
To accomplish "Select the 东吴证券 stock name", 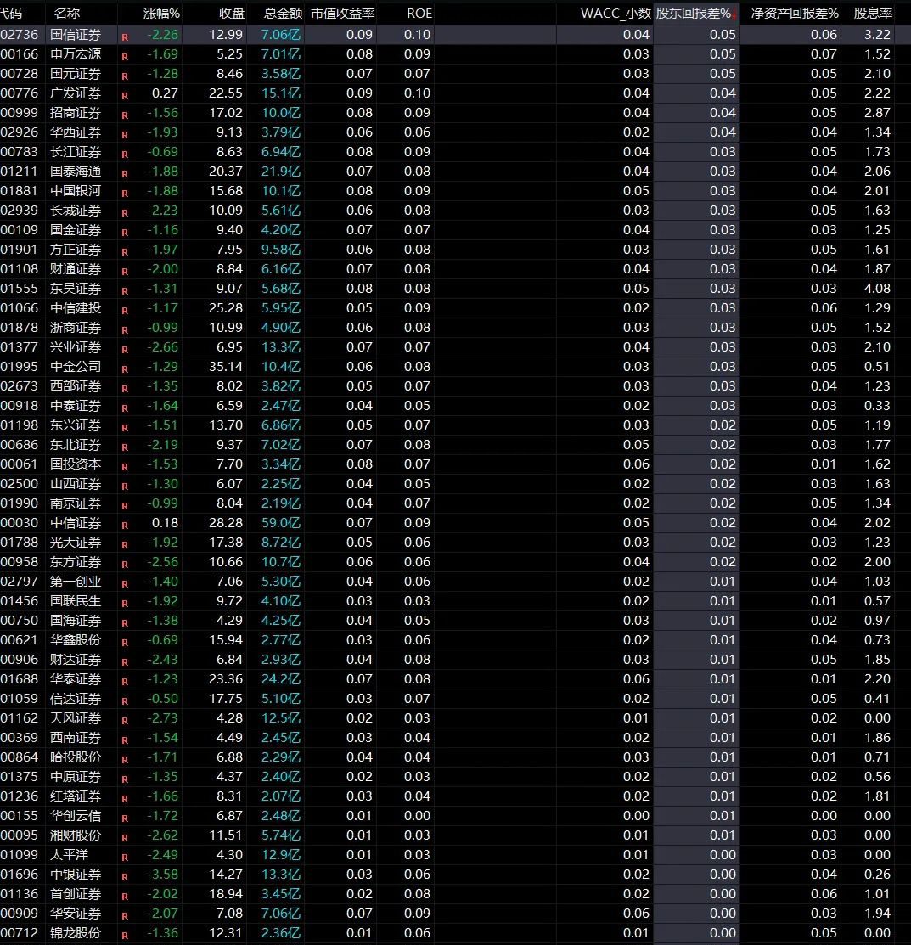I will (76, 289).
